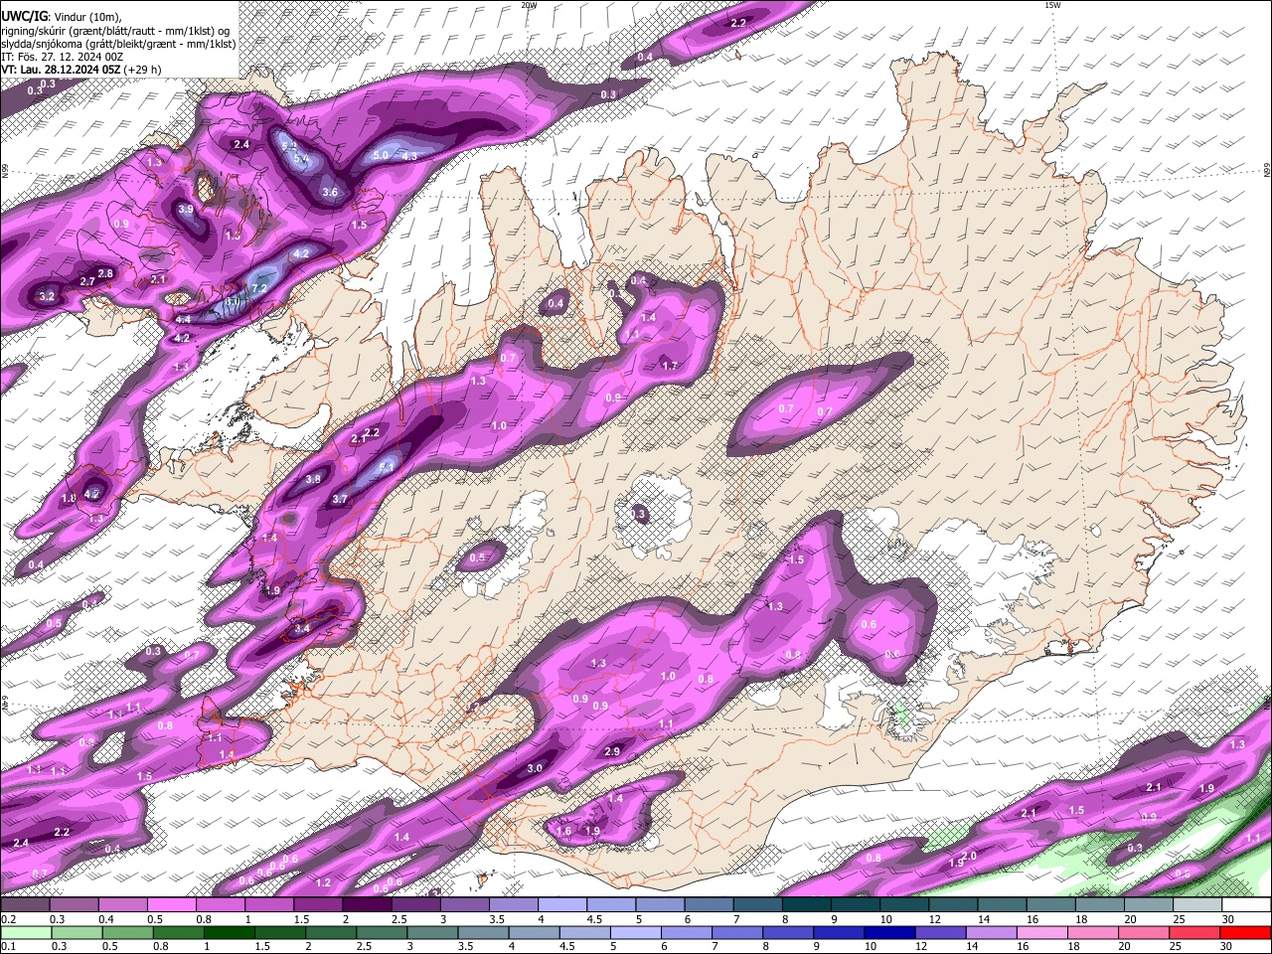Click the 2.9 precipitation value on the map

tap(612, 751)
